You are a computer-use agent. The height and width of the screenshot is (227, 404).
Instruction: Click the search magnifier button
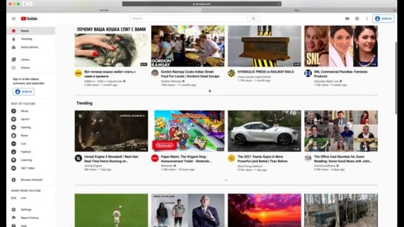coord(254,18)
